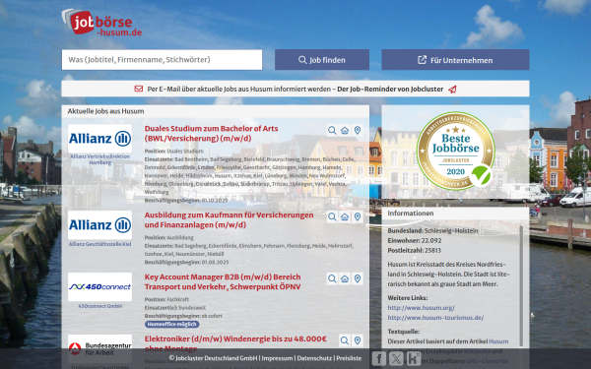The image size is (591, 369).
Task: Open the Duales Studium zum Bachelor title
Action: [x=212, y=133]
